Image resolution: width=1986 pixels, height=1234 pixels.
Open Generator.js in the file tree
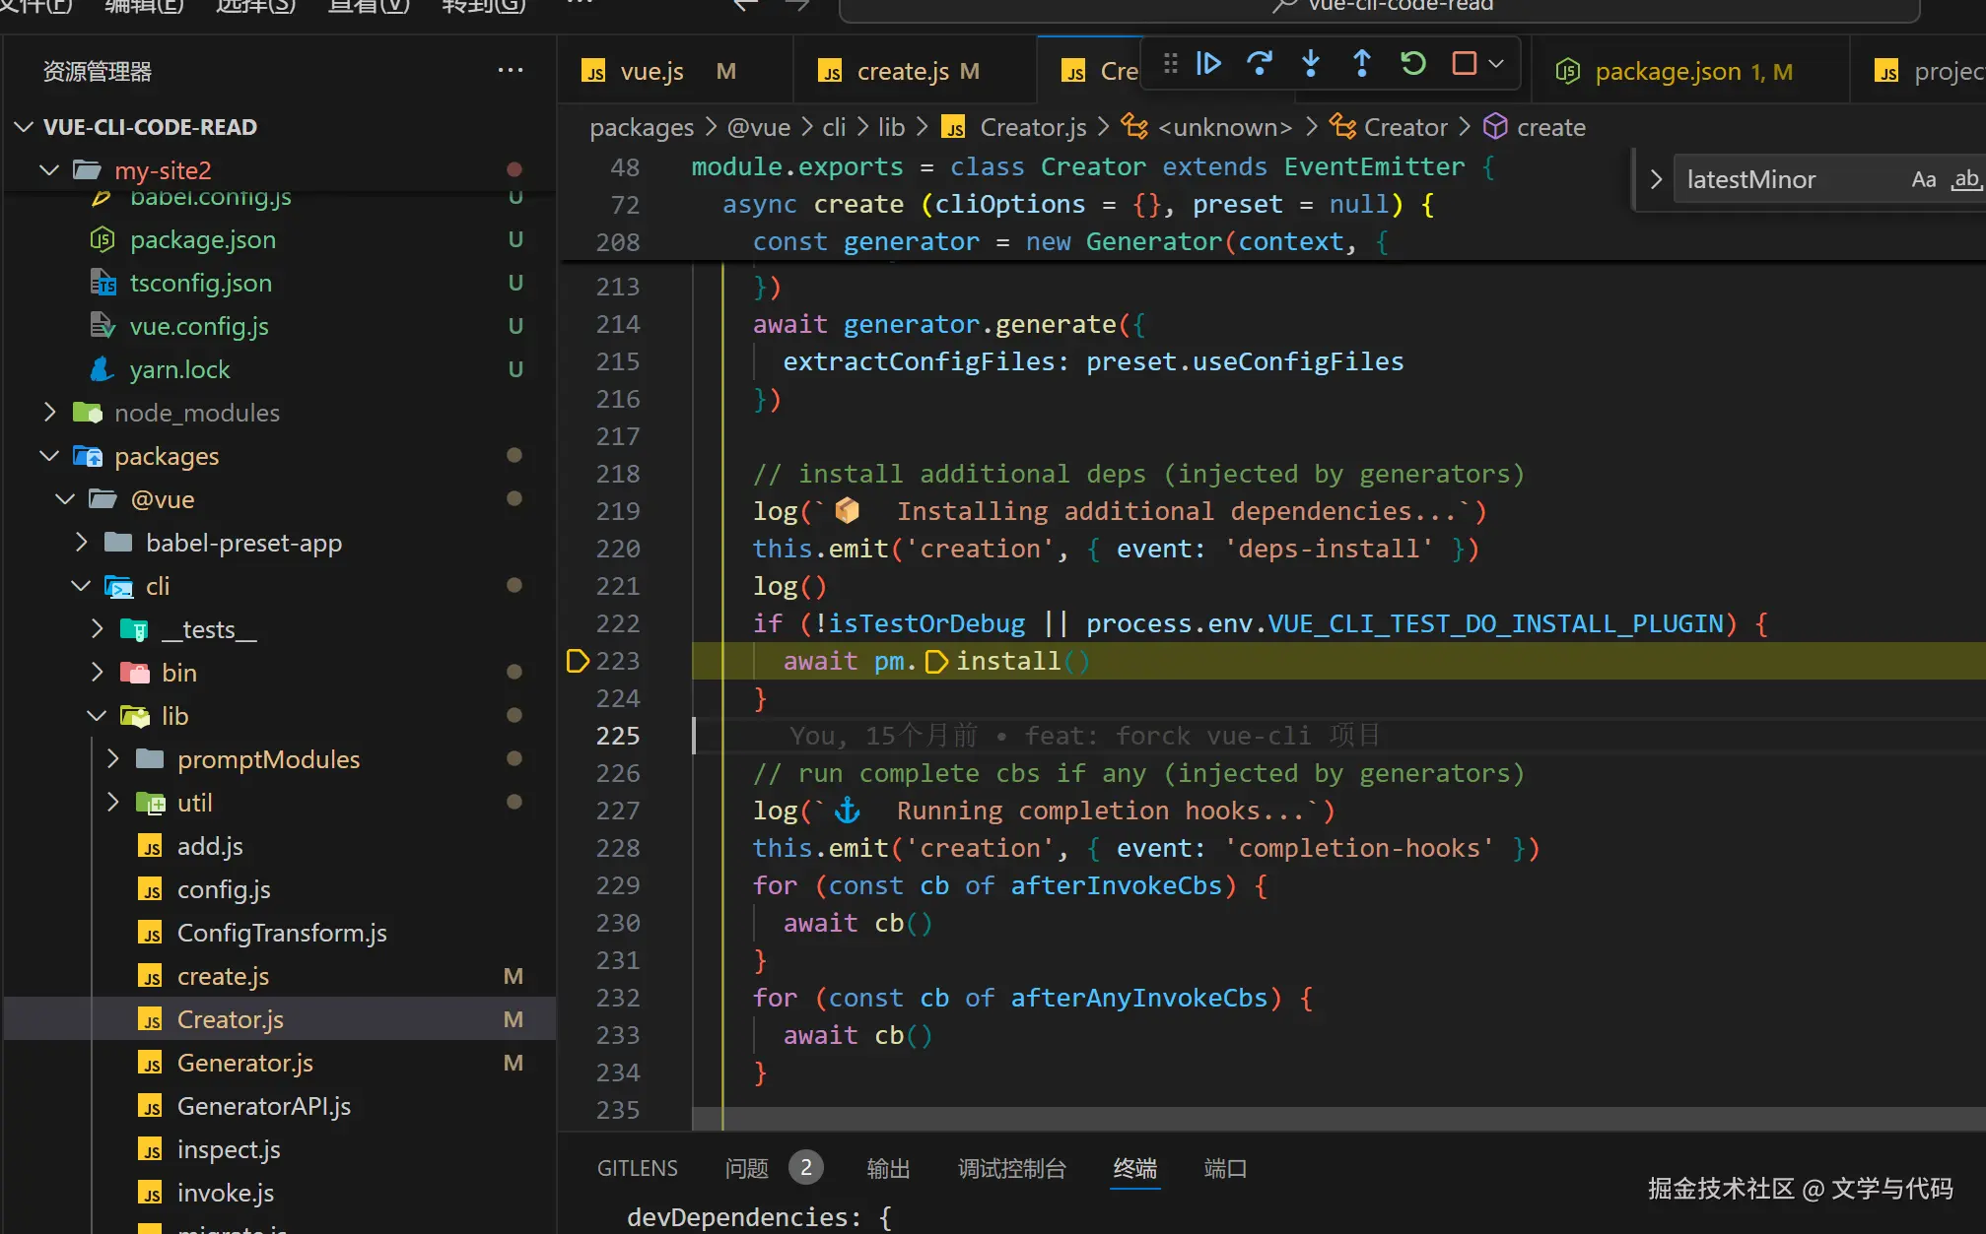(244, 1063)
